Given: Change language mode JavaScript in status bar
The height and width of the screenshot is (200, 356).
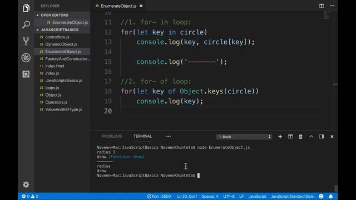Looking at the screenshot, I should pyautogui.click(x=257, y=196).
